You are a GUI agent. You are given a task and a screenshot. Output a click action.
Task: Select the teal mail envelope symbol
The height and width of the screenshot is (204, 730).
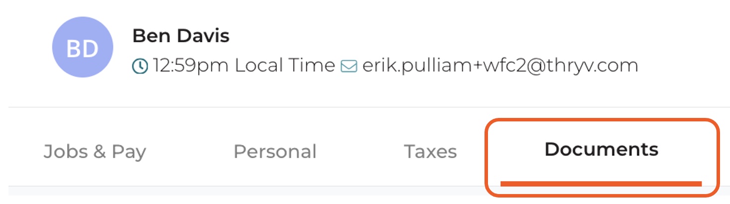(x=349, y=66)
